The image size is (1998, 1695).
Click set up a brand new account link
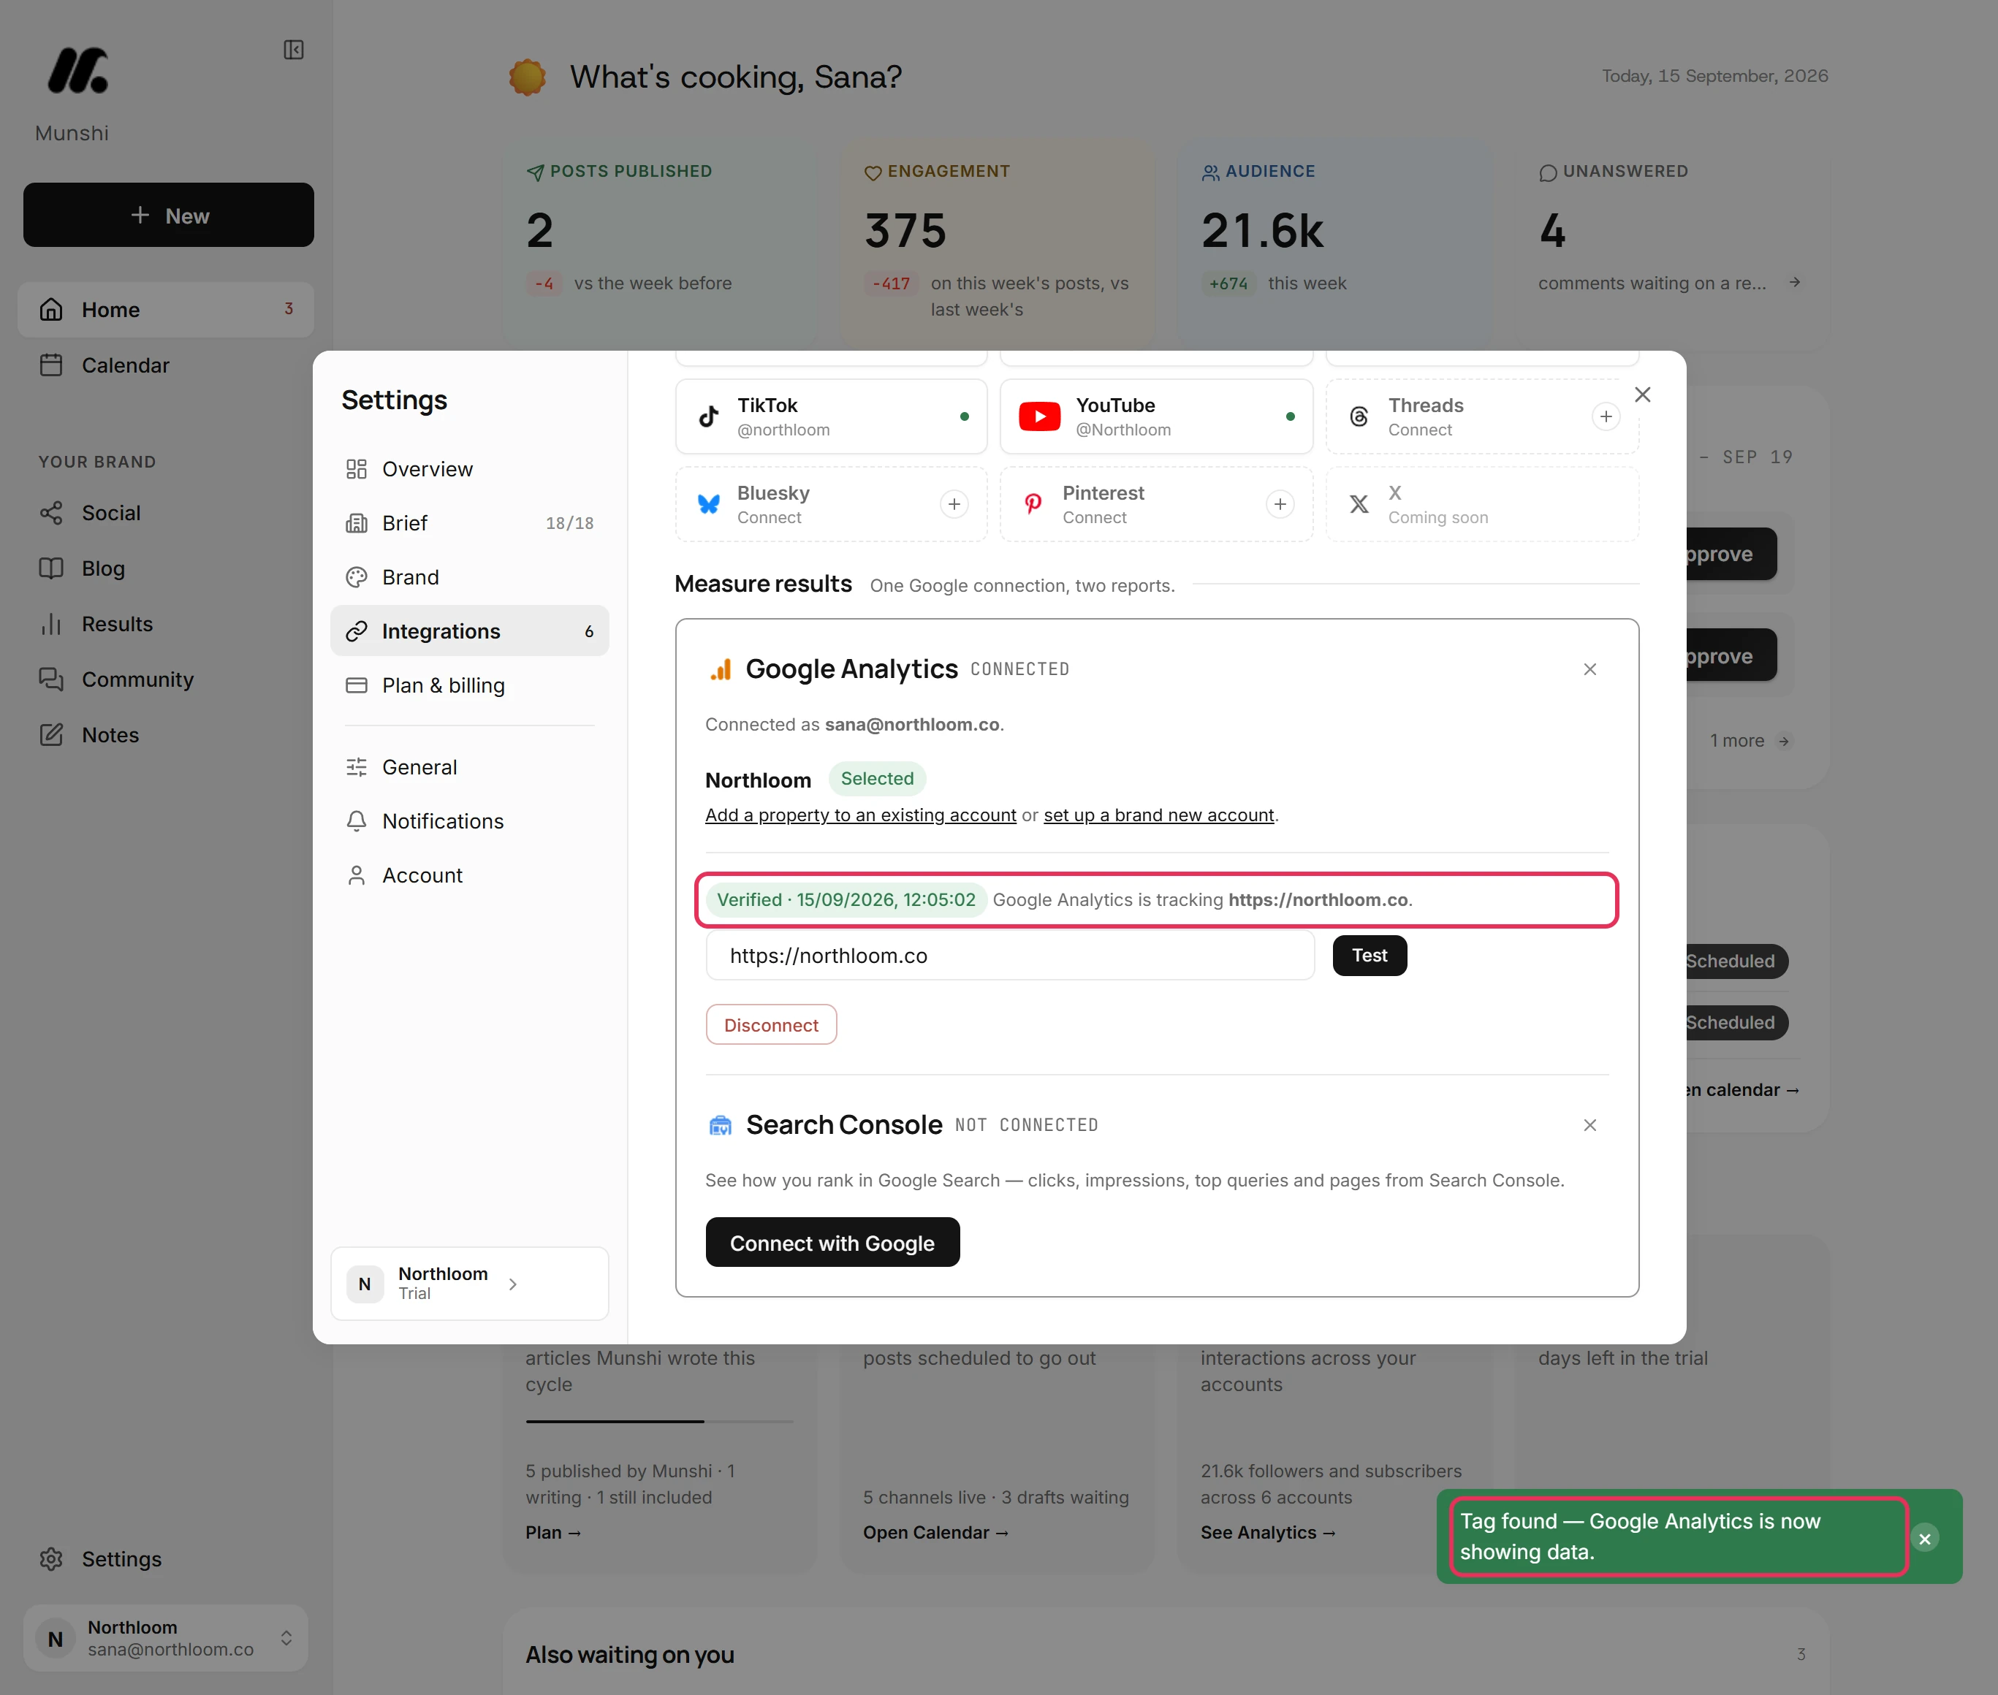(x=1158, y=816)
